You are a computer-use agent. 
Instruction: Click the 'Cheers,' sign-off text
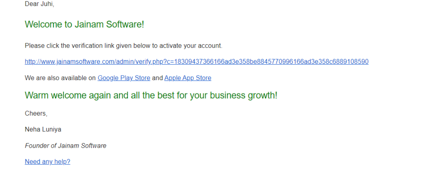click(36, 113)
